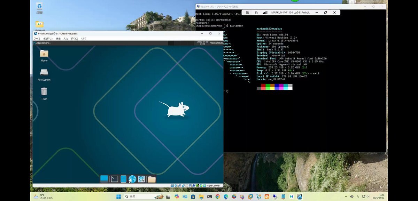Image resolution: width=418 pixels, height=201 pixels.
Task: Click the Packages: 166 (pacman) line
Action: click(272, 46)
